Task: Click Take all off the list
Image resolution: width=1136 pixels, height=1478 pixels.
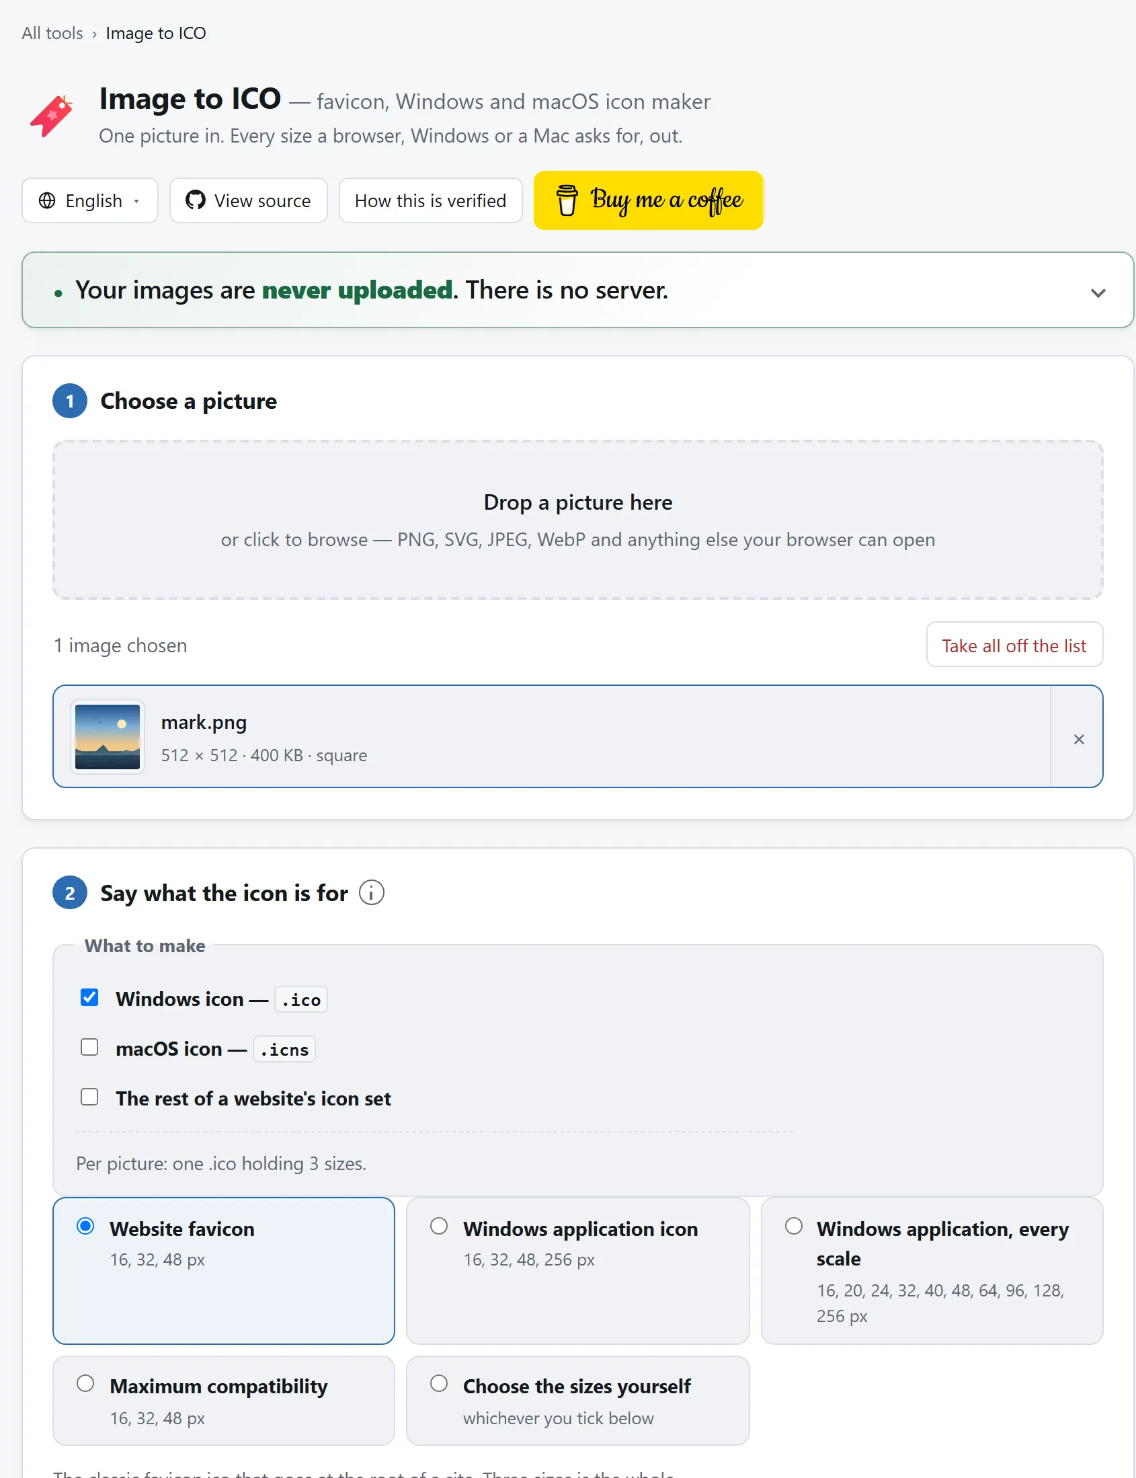Action: [x=1014, y=645]
